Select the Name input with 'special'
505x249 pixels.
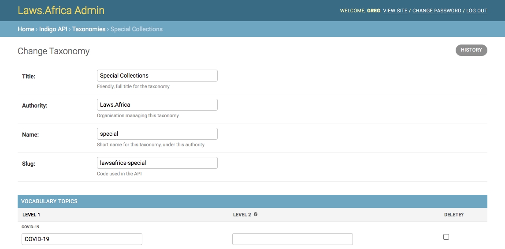tap(157, 134)
